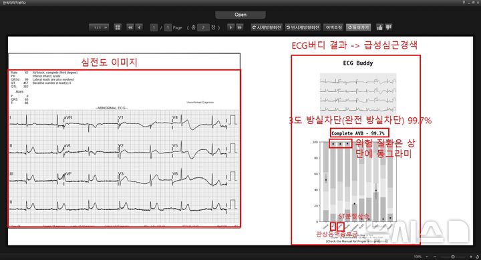Click the 'Complete AVB - 99.7%' text

(357, 133)
